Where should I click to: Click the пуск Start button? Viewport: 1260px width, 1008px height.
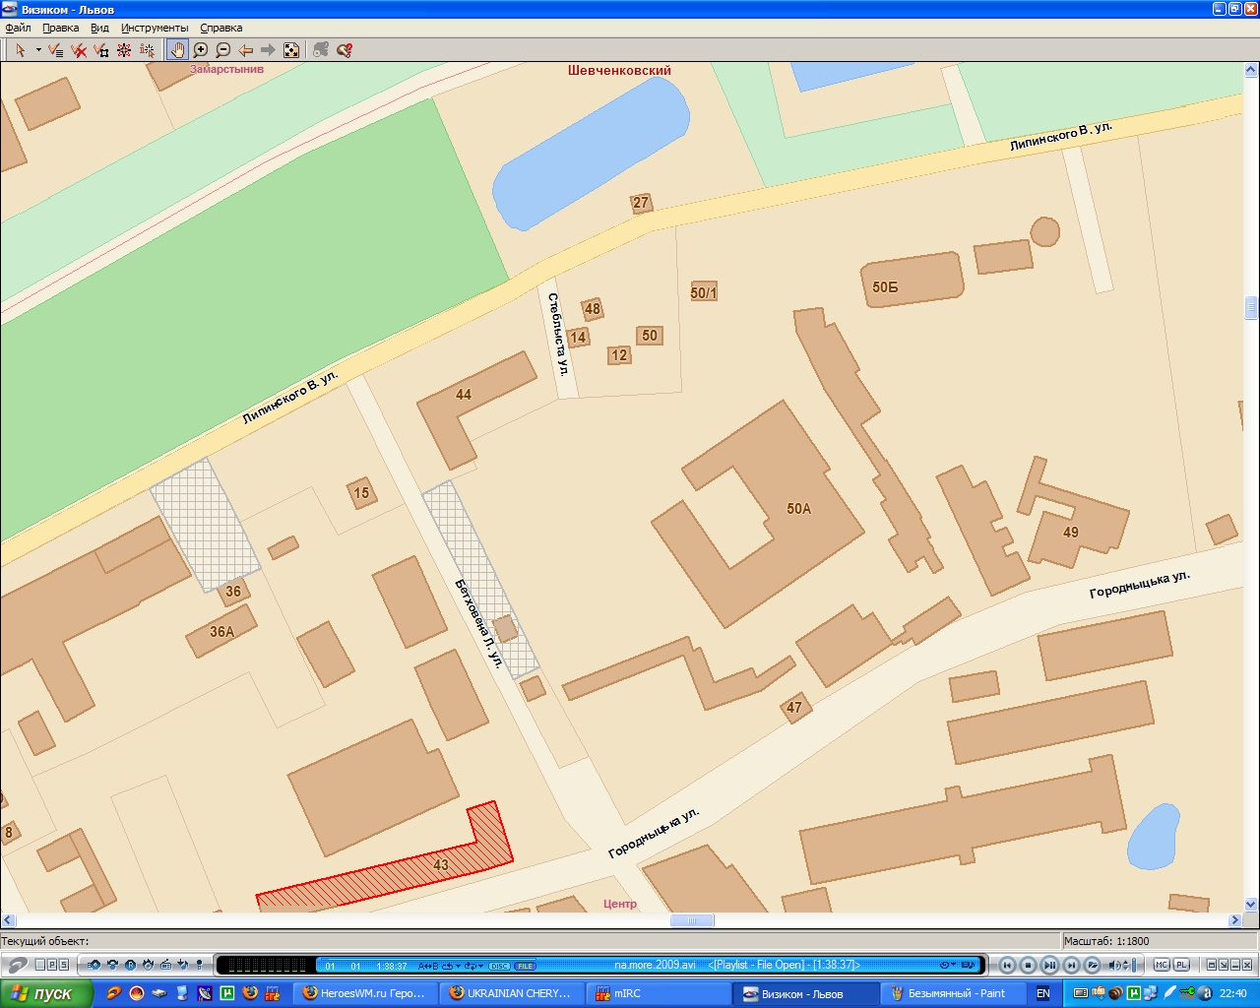(x=46, y=993)
